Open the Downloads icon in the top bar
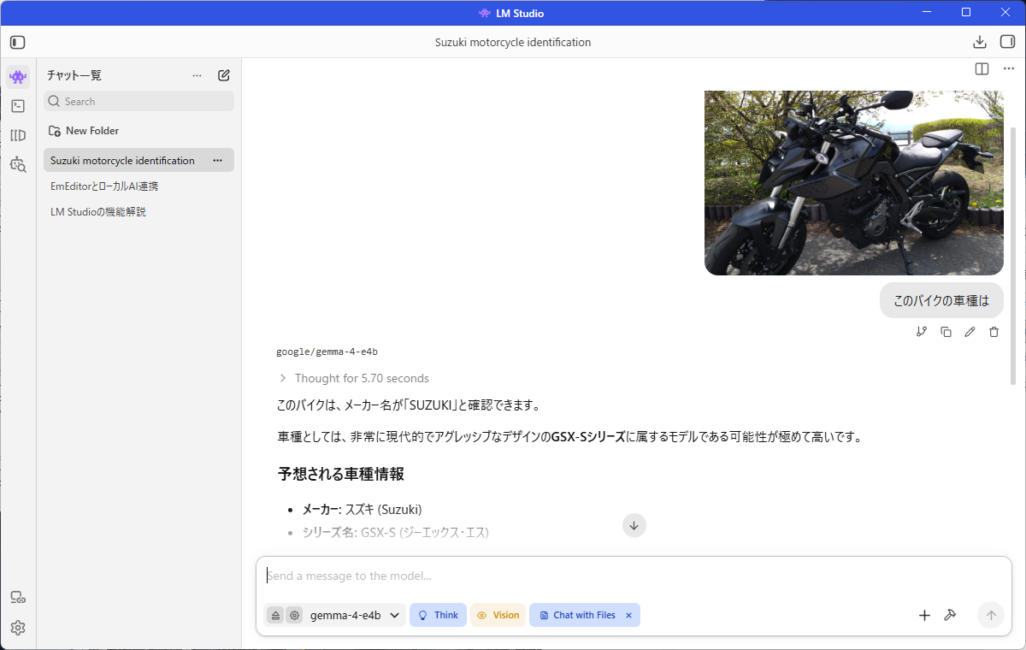The height and width of the screenshot is (650, 1026). (x=980, y=42)
